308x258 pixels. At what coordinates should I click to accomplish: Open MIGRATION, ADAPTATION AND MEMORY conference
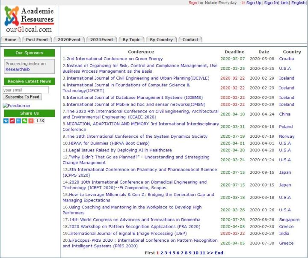click(x=141, y=127)
